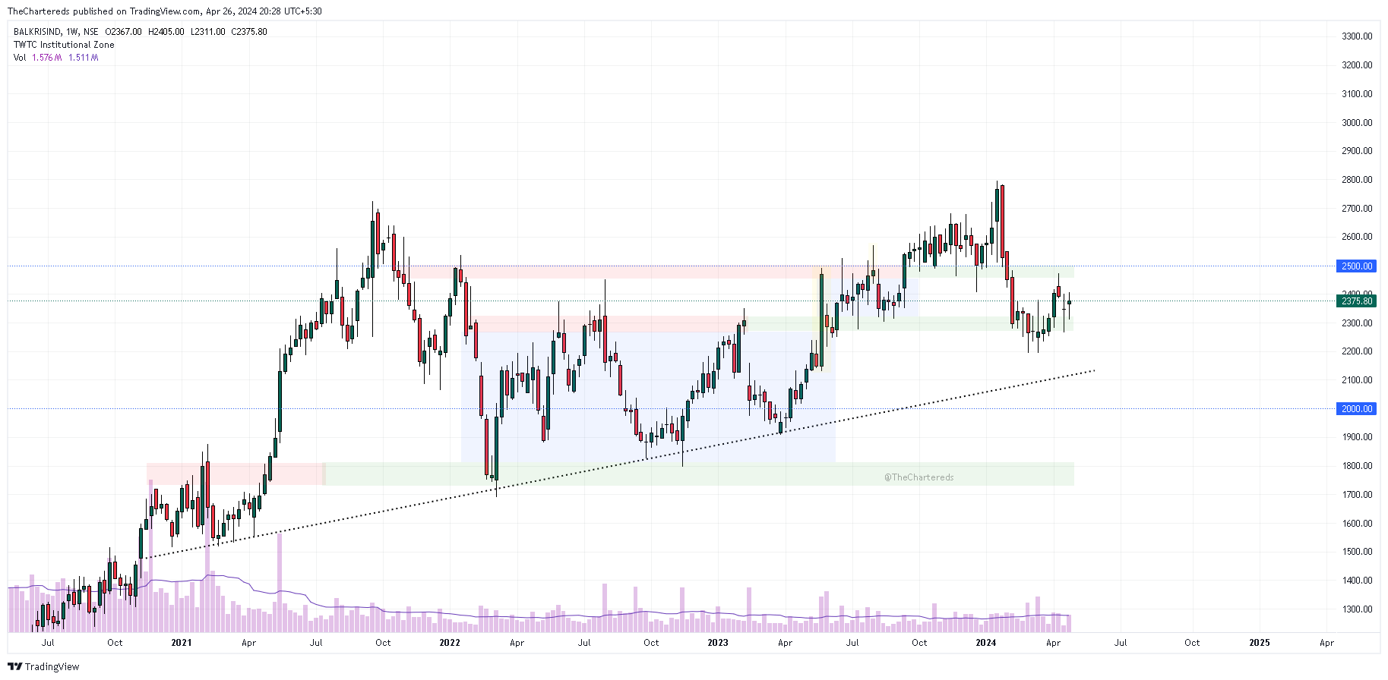The width and height of the screenshot is (1388, 680).
Task: Click the 2000.00 price level label
Action: click(x=1356, y=409)
